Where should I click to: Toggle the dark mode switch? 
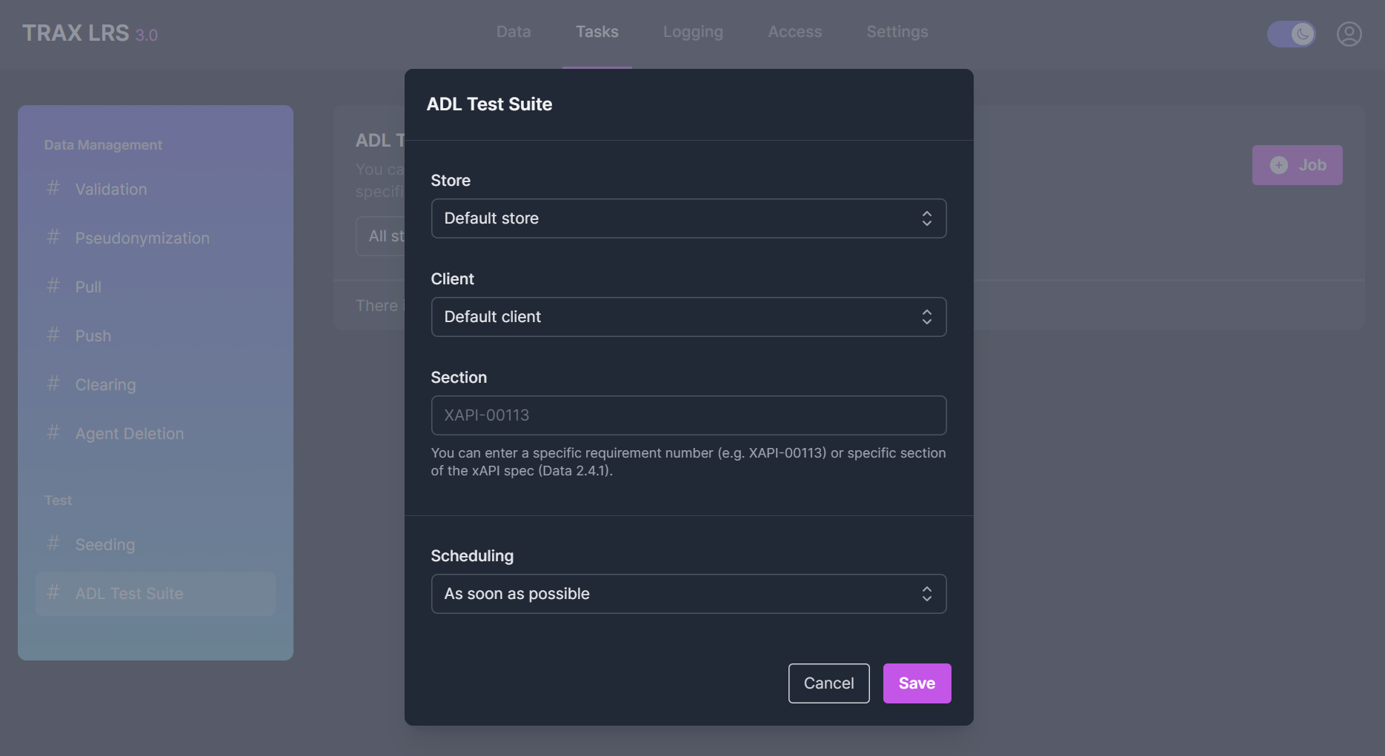click(x=1291, y=34)
